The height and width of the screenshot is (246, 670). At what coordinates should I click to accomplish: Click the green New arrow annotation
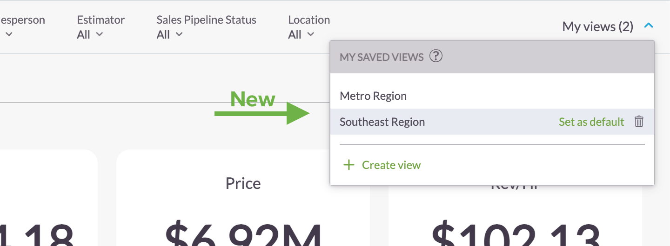coord(262,113)
